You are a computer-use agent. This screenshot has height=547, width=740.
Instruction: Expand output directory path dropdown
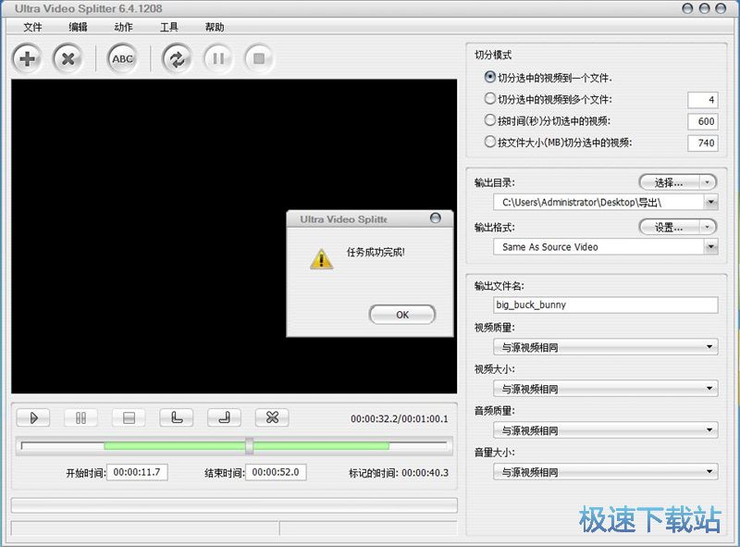click(x=710, y=202)
